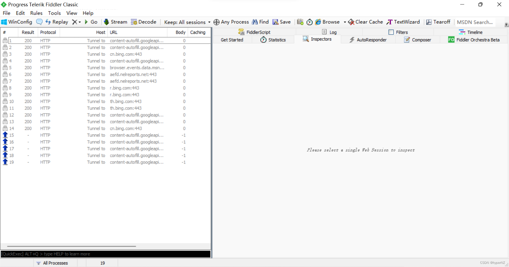Expand the Browse dropdown arrow
509x267 pixels.
[345, 22]
